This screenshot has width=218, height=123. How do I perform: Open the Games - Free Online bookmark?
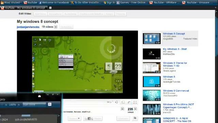[132, 2]
